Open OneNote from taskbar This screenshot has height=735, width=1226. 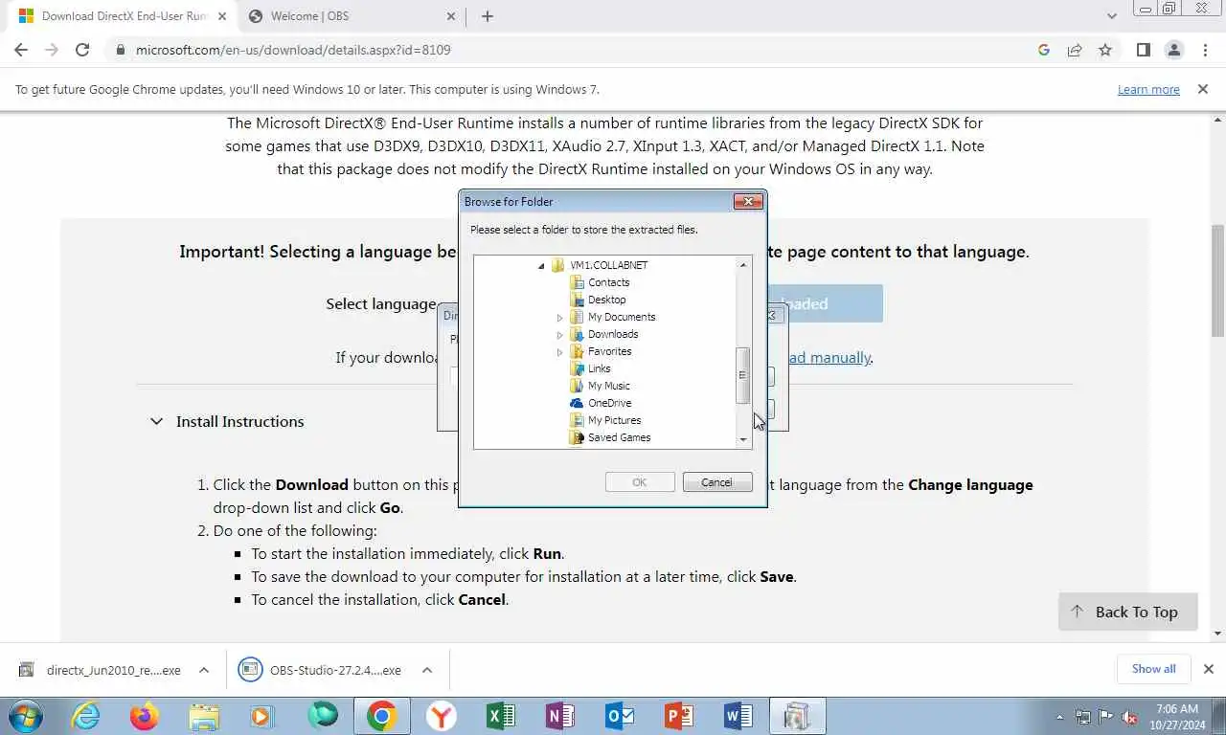(560, 716)
